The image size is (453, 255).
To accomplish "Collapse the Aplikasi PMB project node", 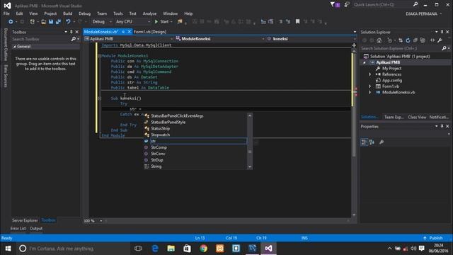I will 364,62.
